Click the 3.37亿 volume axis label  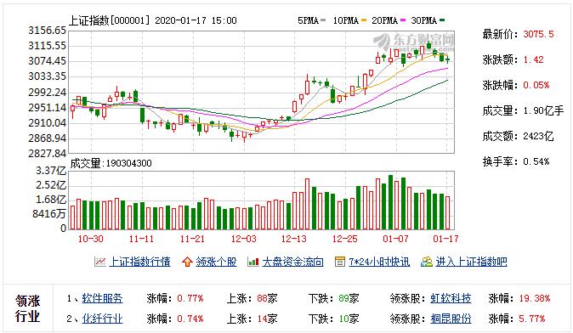click(51, 171)
